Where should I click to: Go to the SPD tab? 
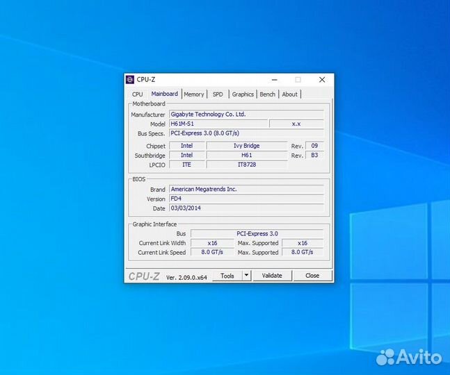point(218,94)
